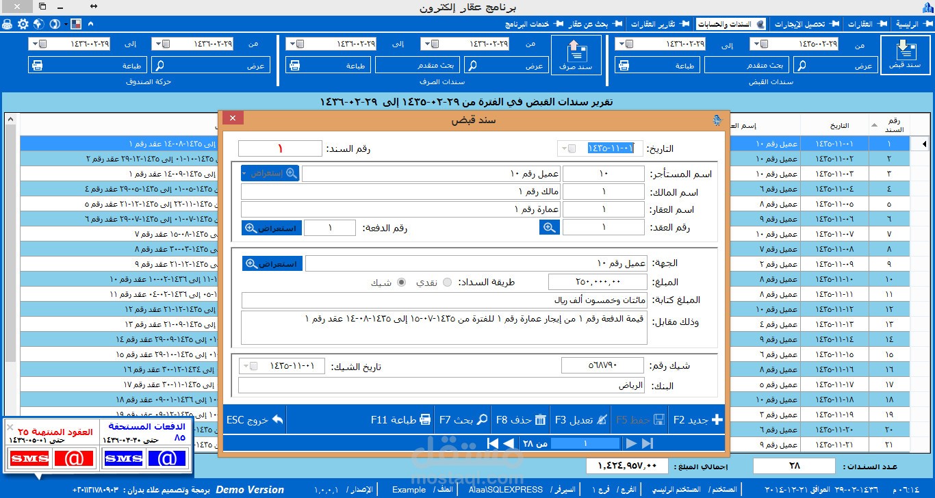Image resolution: width=935 pixels, height=498 pixels.
Task: Open the cheque date (تاريخ الشيك) dropdown
Action: pyautogui.click(x=245, y=367)
